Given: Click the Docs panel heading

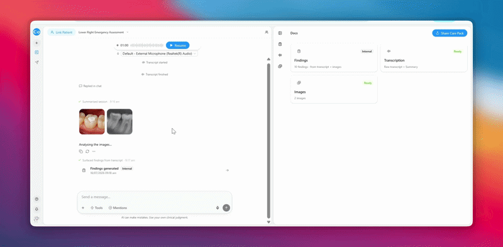Looking at the screenshot, I should tap(294, 33).
